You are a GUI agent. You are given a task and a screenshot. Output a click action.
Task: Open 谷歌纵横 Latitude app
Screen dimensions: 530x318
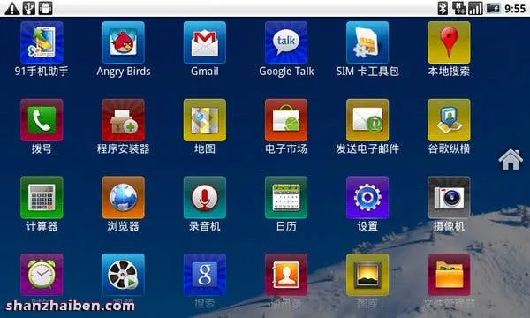[x=449, y=120]
